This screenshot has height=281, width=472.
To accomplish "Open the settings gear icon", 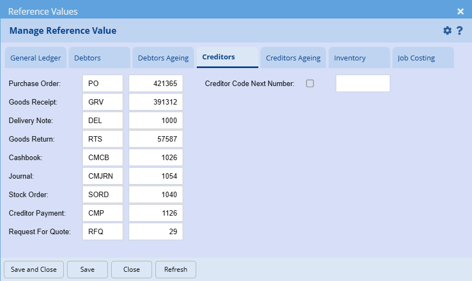I will [447, 30].
